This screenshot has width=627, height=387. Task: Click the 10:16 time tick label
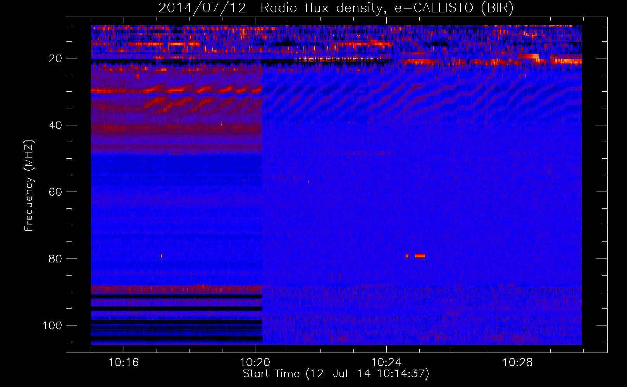124,363
